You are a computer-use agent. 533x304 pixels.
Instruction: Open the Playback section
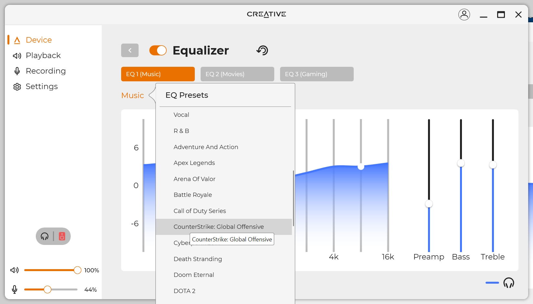pos(43,56)
